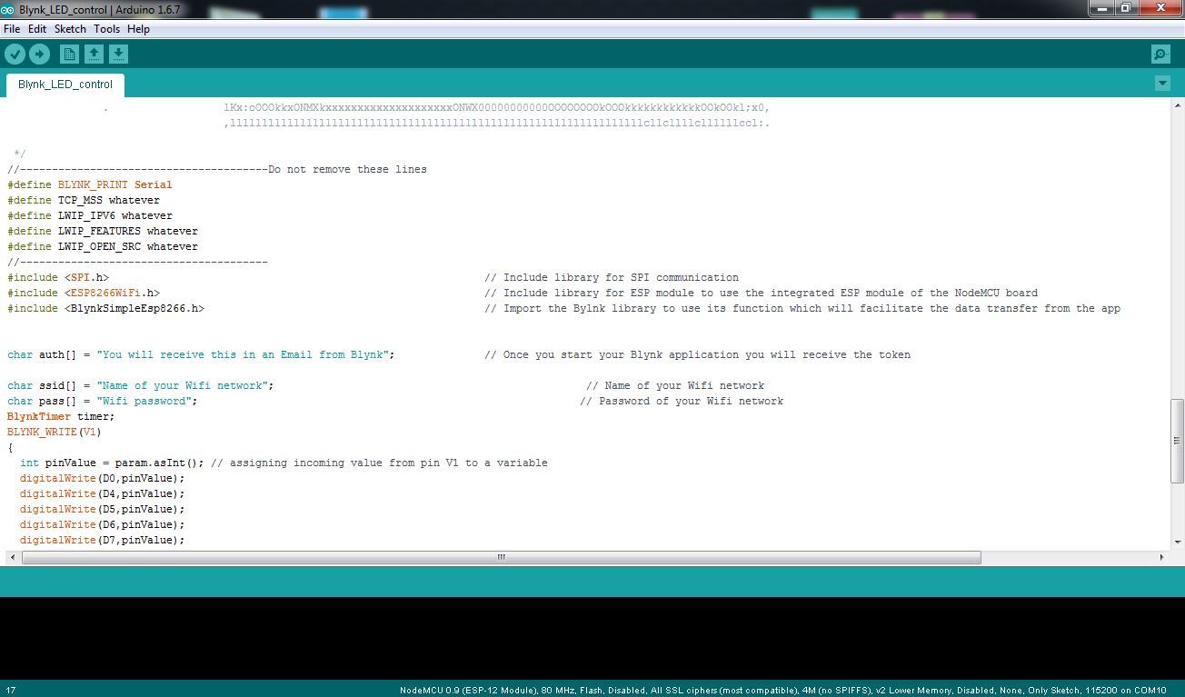Click the horizontal scroll right arrow
The height and width of the screenshot is (697, 1185).
pyautogui.click(x=1160, y=557)
